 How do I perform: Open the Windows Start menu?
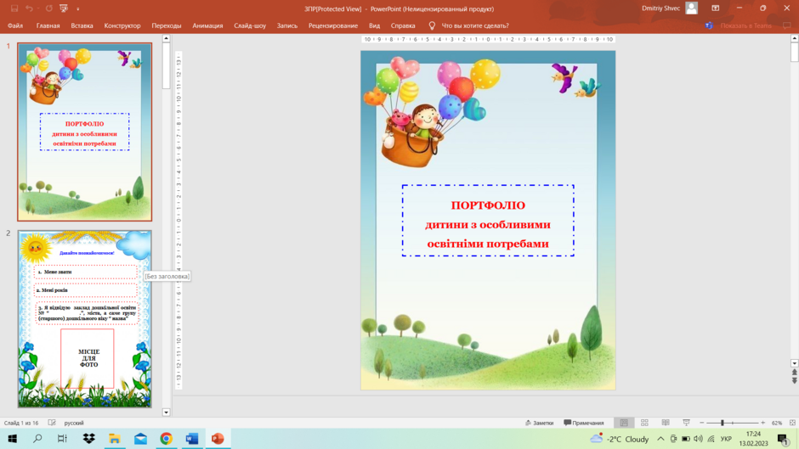tap(13, 438)
